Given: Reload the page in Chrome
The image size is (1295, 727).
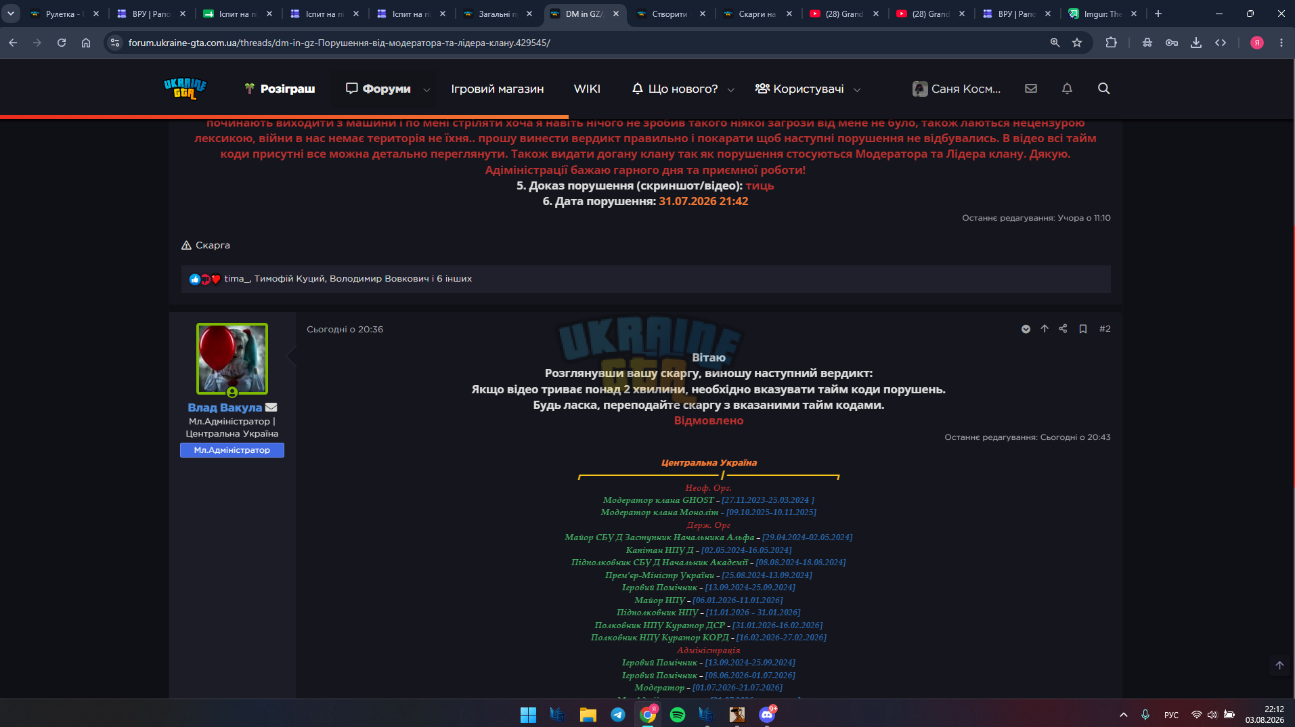Looking at the screenshot, I should click(62, 43).
